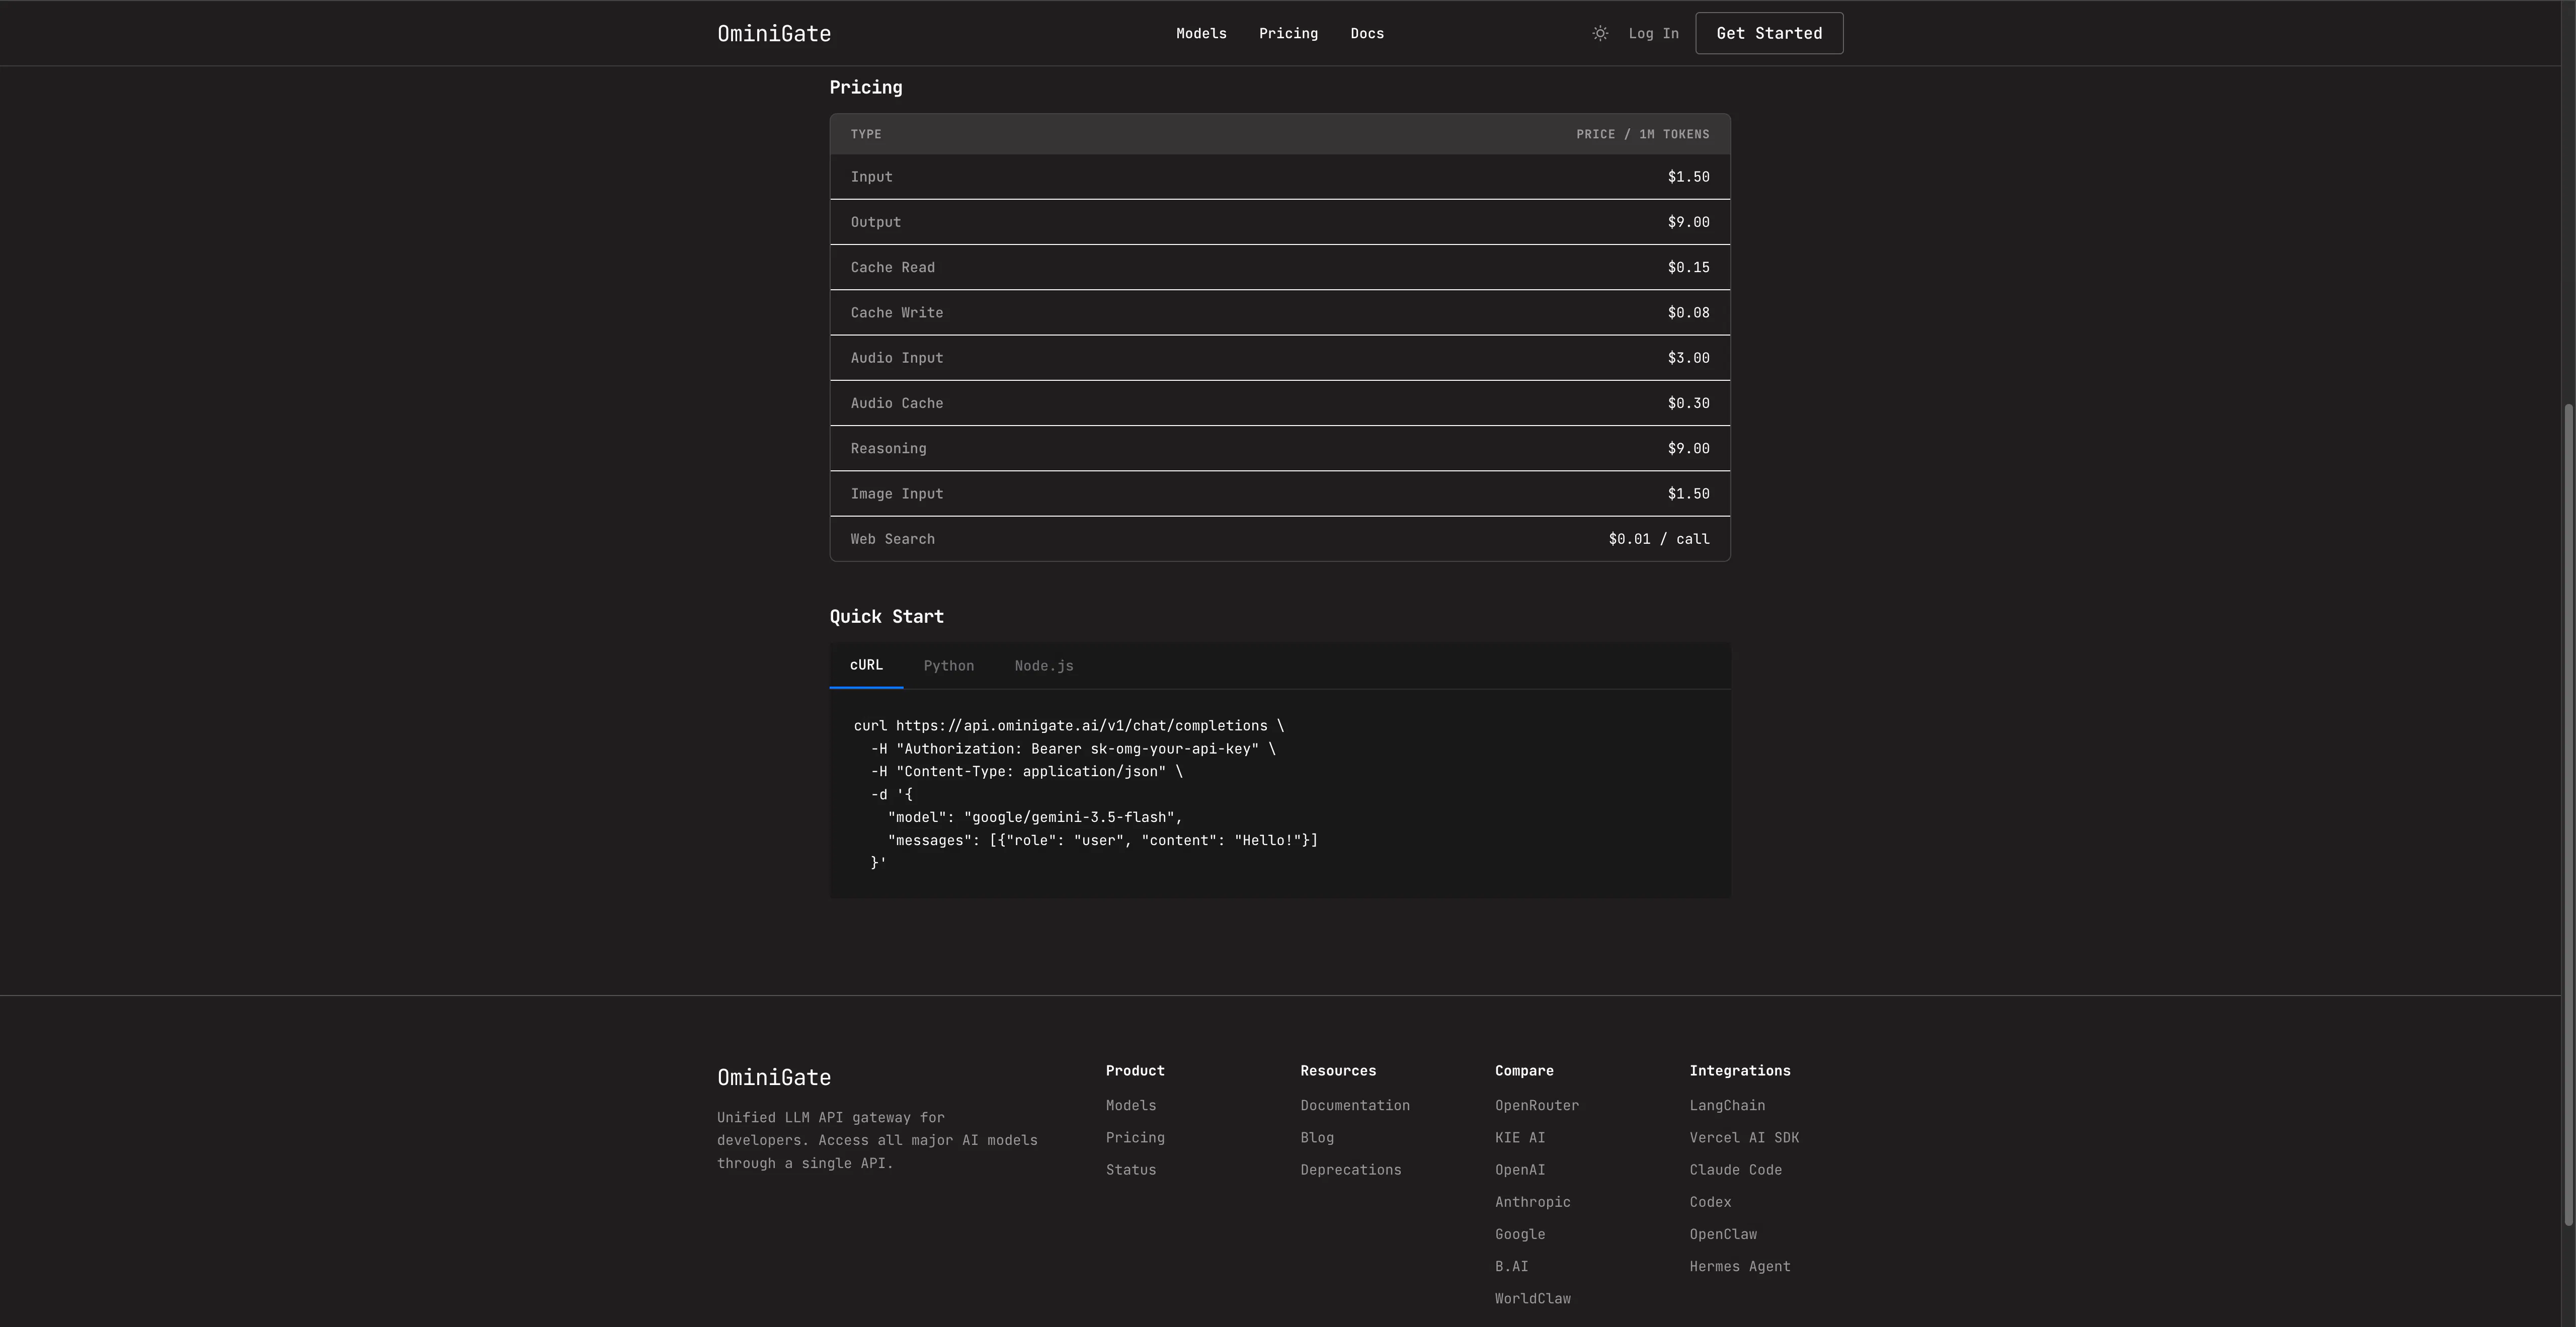Click the Output price $9.00
2576x1327 pixels.
tap(1688, 222)
